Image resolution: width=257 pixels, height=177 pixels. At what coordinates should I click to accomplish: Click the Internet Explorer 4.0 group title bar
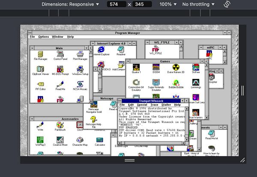111,43
